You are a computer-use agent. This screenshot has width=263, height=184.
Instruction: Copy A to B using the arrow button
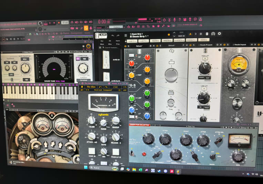pyautogui.click(x=195, y=34)
